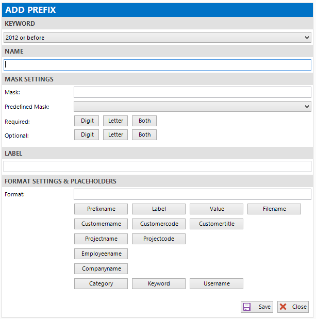Add the Customertitle placeholder
316x319 pixels.
pyautogui.click(x=217, y=224)
